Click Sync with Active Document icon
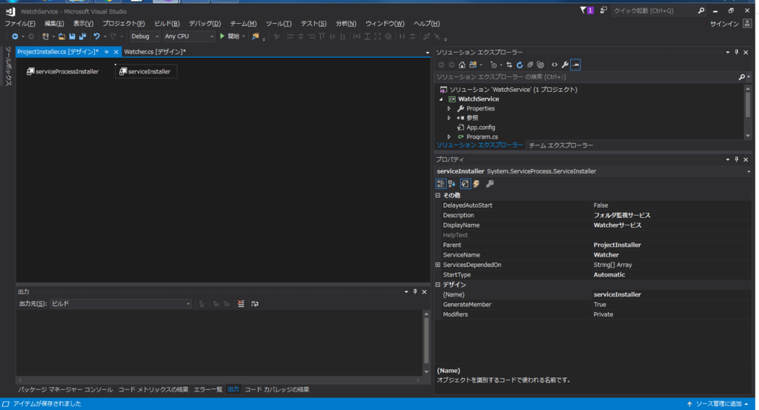The height and width of the screenshot is (410, 759). 509,65
